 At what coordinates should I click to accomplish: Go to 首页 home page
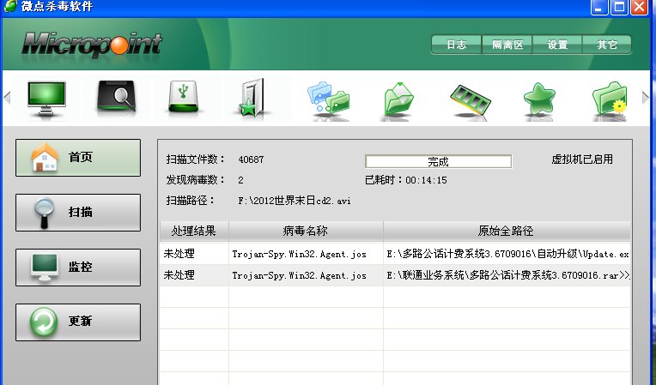coord(78,158)
